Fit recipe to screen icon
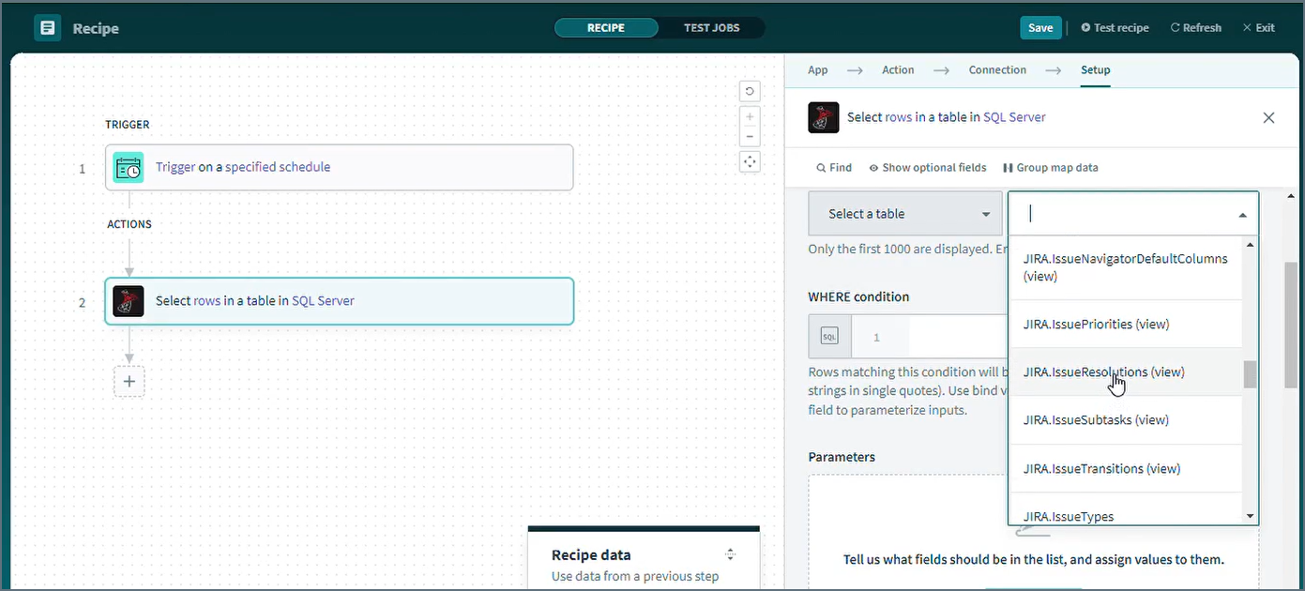1305x591 pixels. (x=750, y=162)
